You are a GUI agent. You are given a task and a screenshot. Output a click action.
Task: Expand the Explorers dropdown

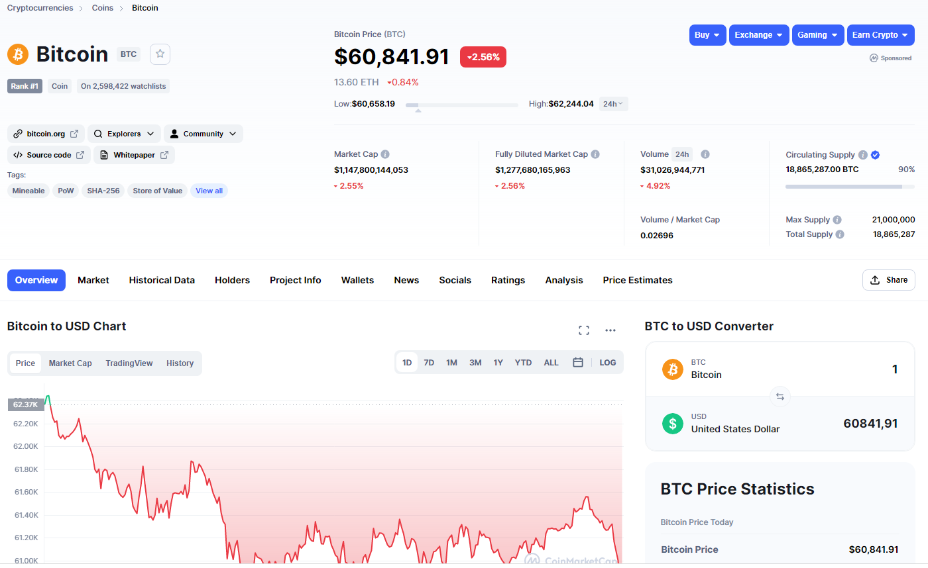click(x=125, y=134)
